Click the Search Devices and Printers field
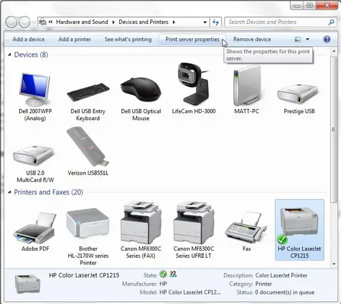Viewport: 341px width, 304px height. pyautogui.click(x=280, y=22)
